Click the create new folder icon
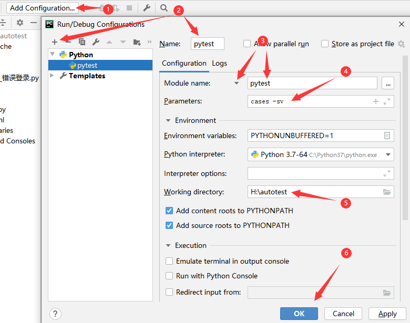This screenshot has width=410, height=323. pyautogui.click(x=137, y=42)
